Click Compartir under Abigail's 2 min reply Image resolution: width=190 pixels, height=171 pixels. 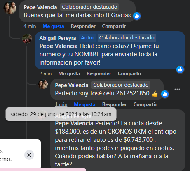coord(129,74)
